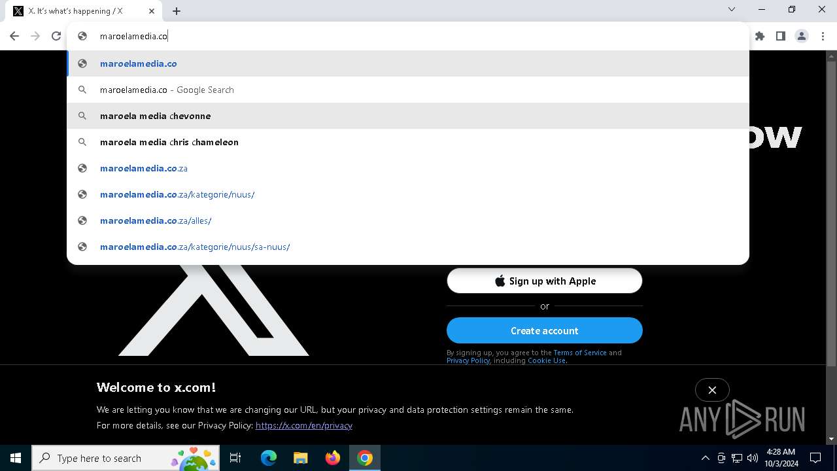Select top maroelamedia.co suggestion

click(x=408, y=63)
